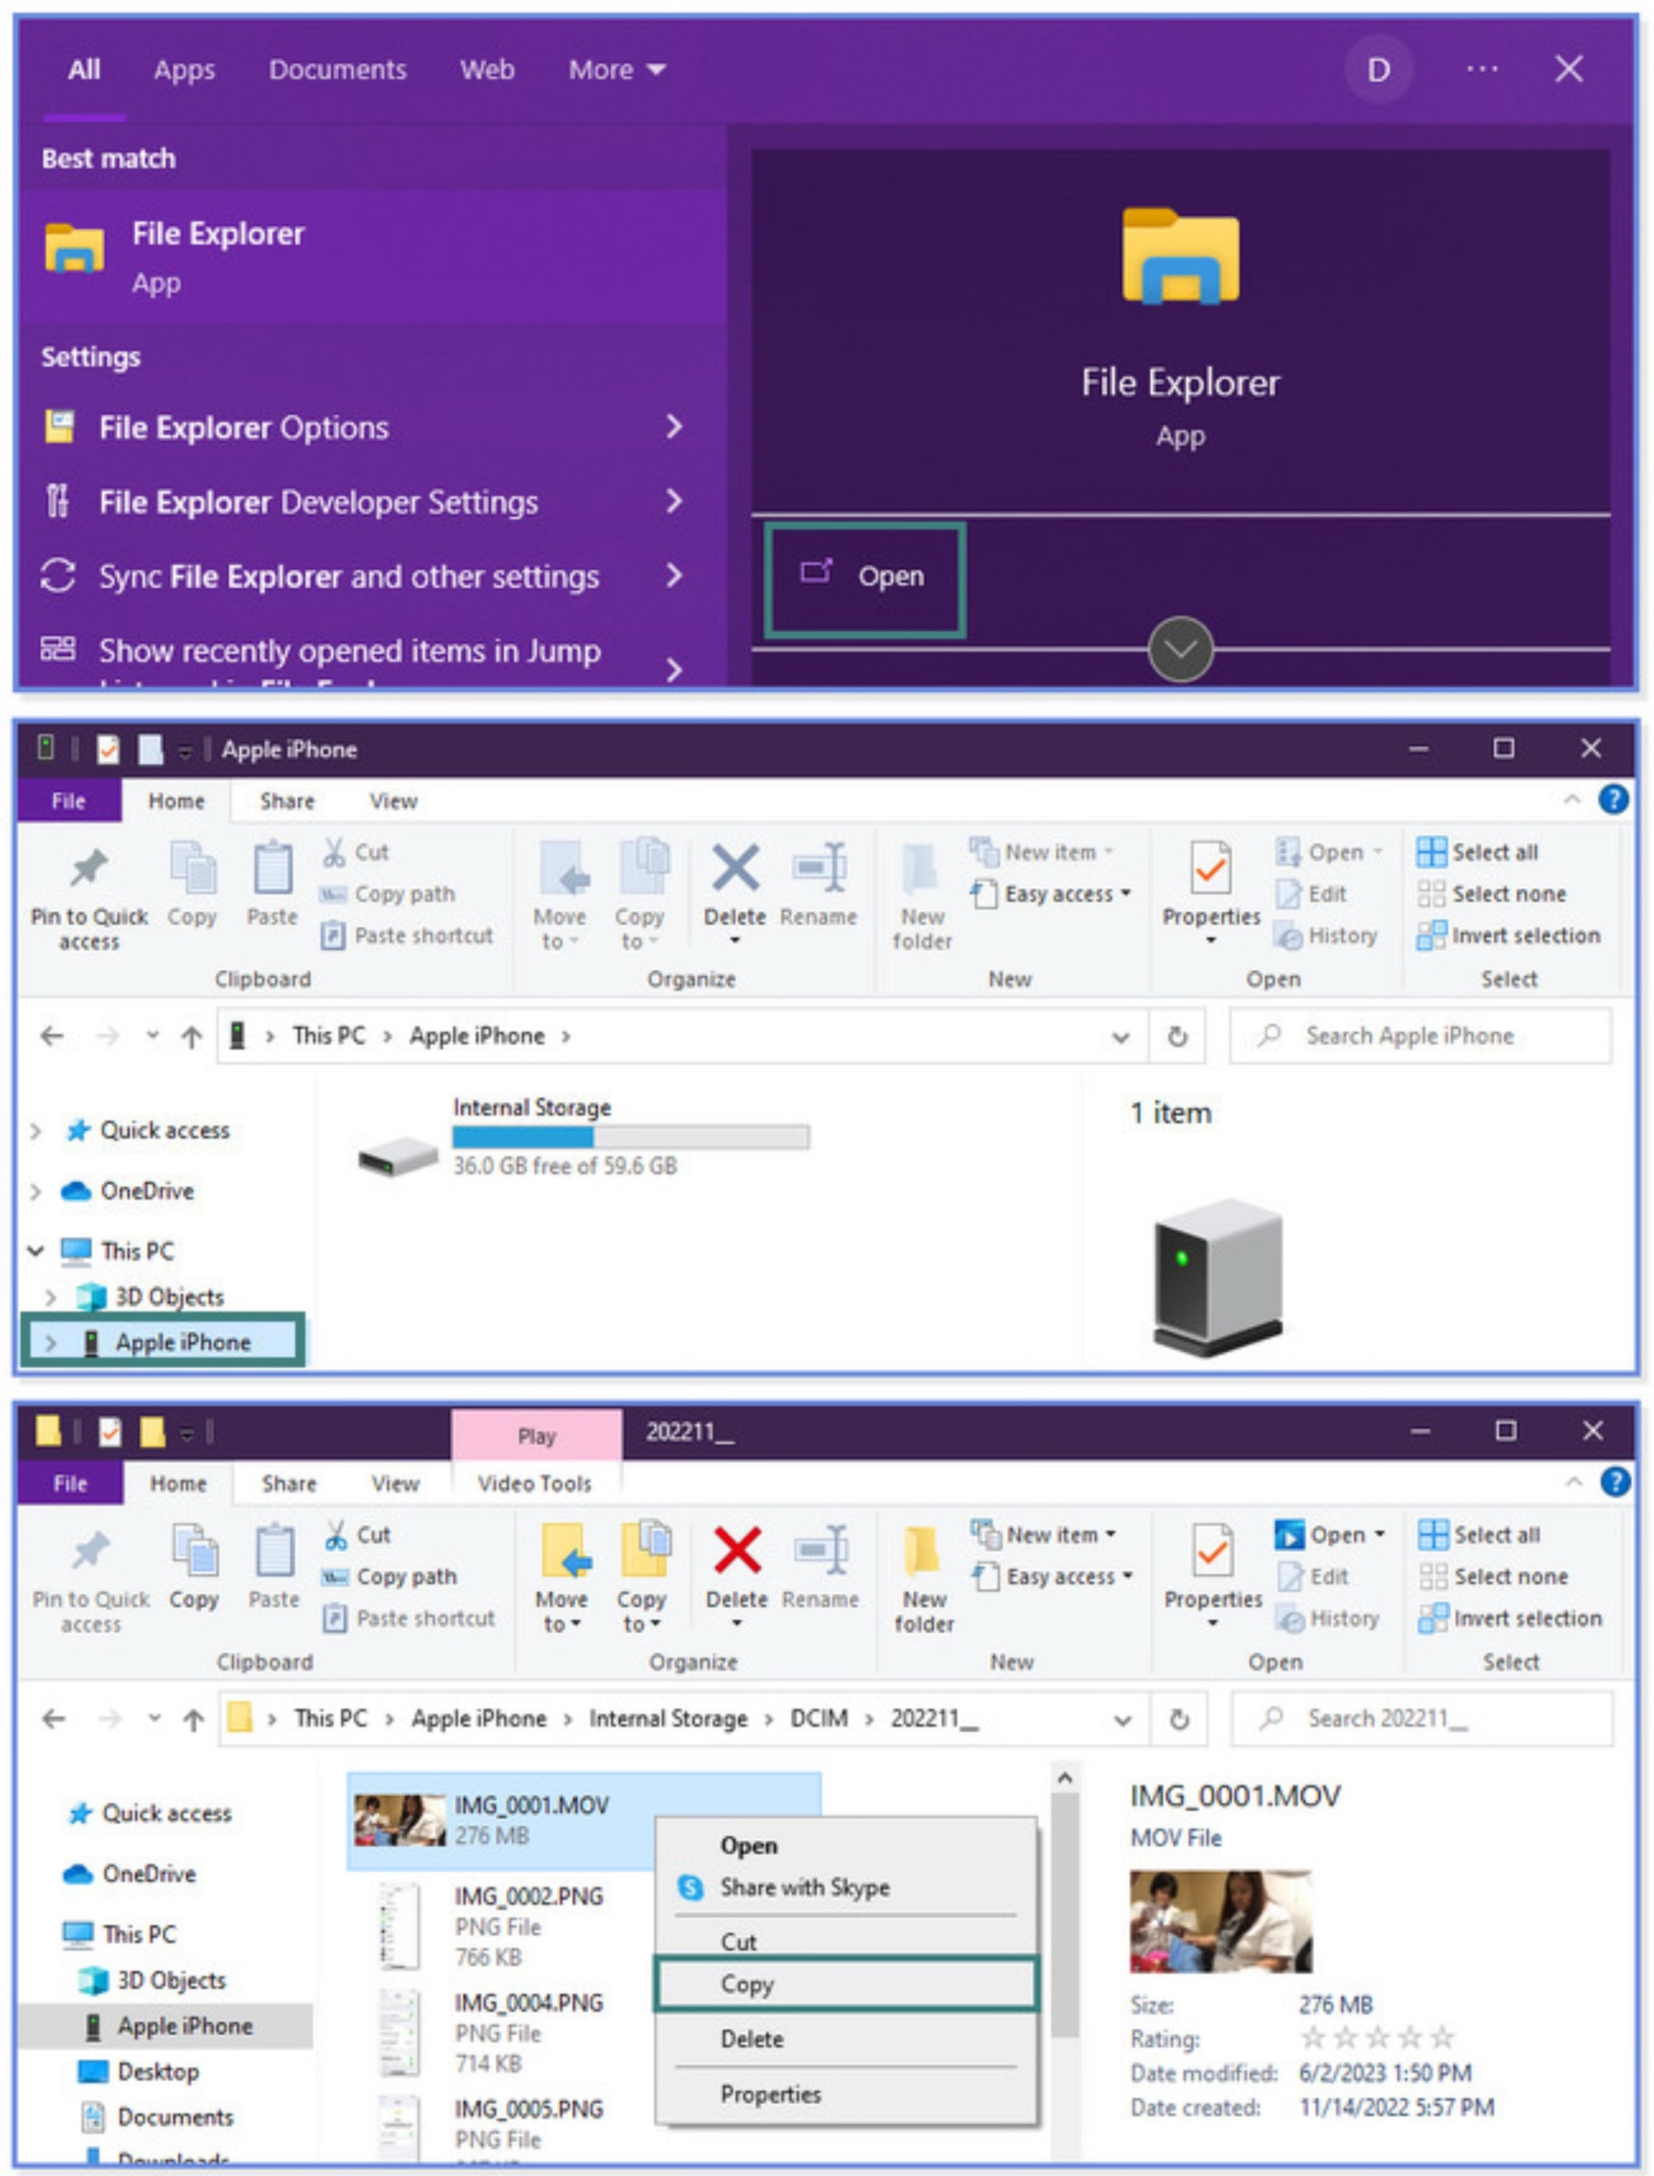Open File Explorer from the search preview
1654x2176 pixels.
(x=865, y=577)
